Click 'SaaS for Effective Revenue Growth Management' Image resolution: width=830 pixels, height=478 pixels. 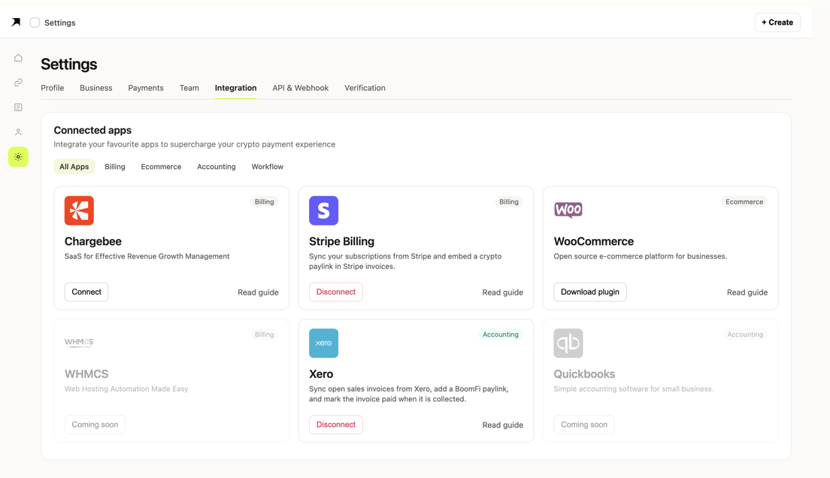pyautogui.click(x=147, y=256)
